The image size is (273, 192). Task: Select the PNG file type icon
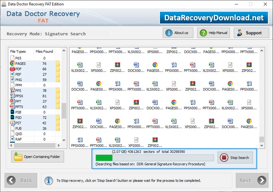point(12,80)
